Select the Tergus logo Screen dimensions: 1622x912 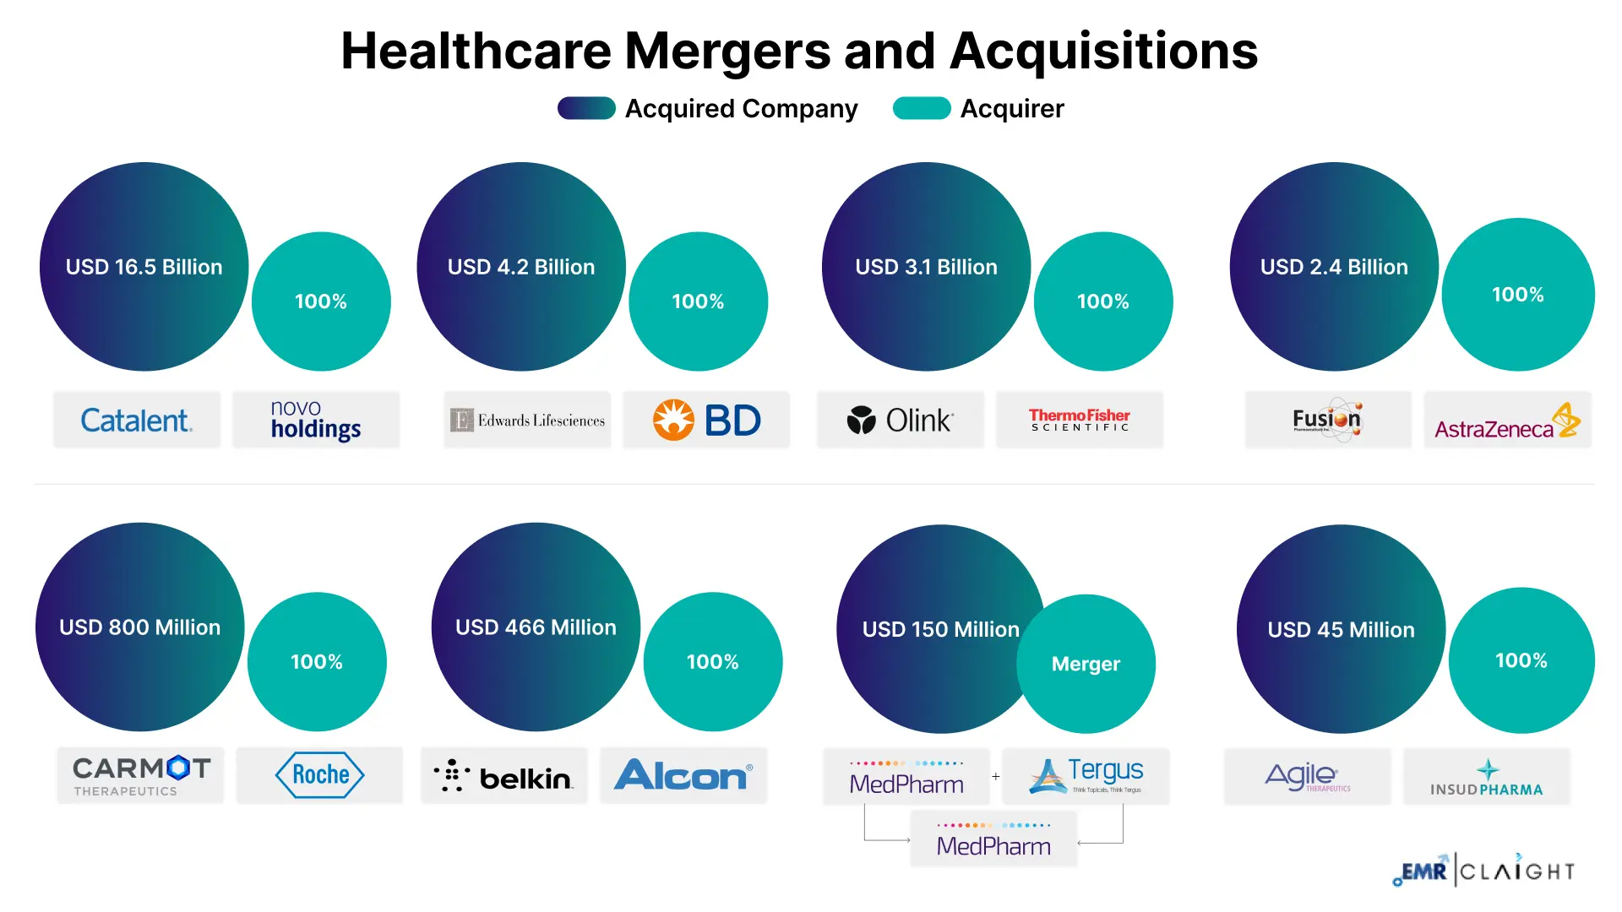pos(1086,775)
